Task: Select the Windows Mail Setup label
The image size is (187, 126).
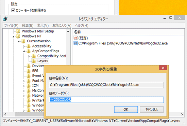Action: [x=38, y=31]
